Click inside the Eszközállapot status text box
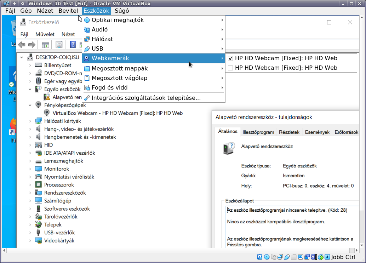Image resolution: width=366 pixels, height=263 pixels. tap(292, 226)
